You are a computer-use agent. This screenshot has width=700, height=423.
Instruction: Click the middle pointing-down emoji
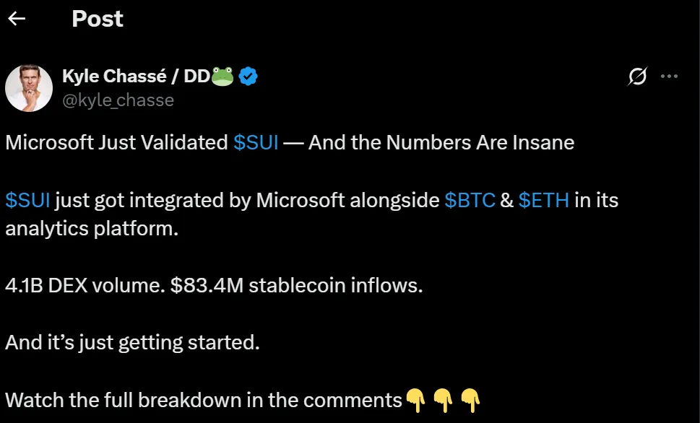(442, 398)
